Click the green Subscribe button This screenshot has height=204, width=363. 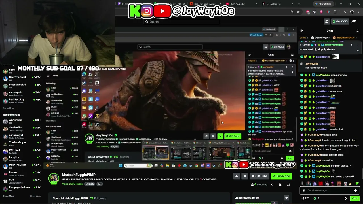click(281, 176)
